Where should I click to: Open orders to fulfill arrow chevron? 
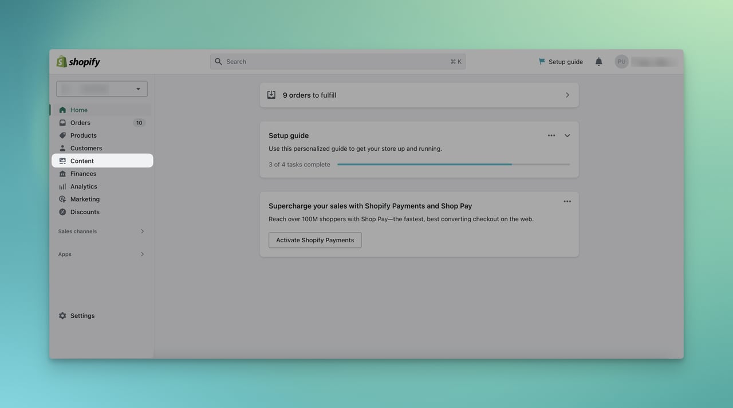567,95
